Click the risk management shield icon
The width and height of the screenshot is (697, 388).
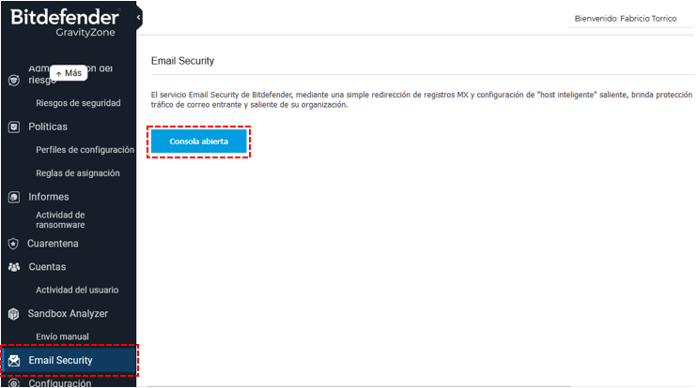(x=14, y=81)
